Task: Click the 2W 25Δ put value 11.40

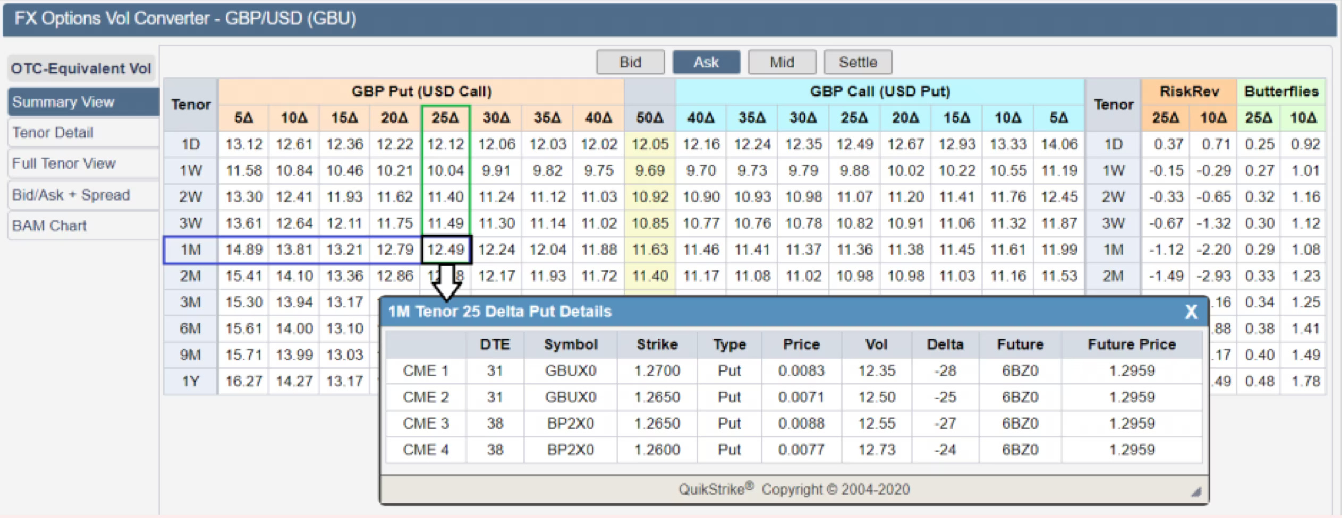Action: click(x=446, y=197)
